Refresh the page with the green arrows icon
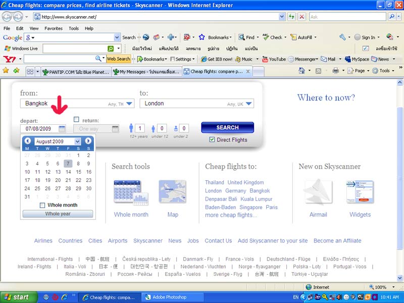The image size is (404, 303). pos(291,17)
